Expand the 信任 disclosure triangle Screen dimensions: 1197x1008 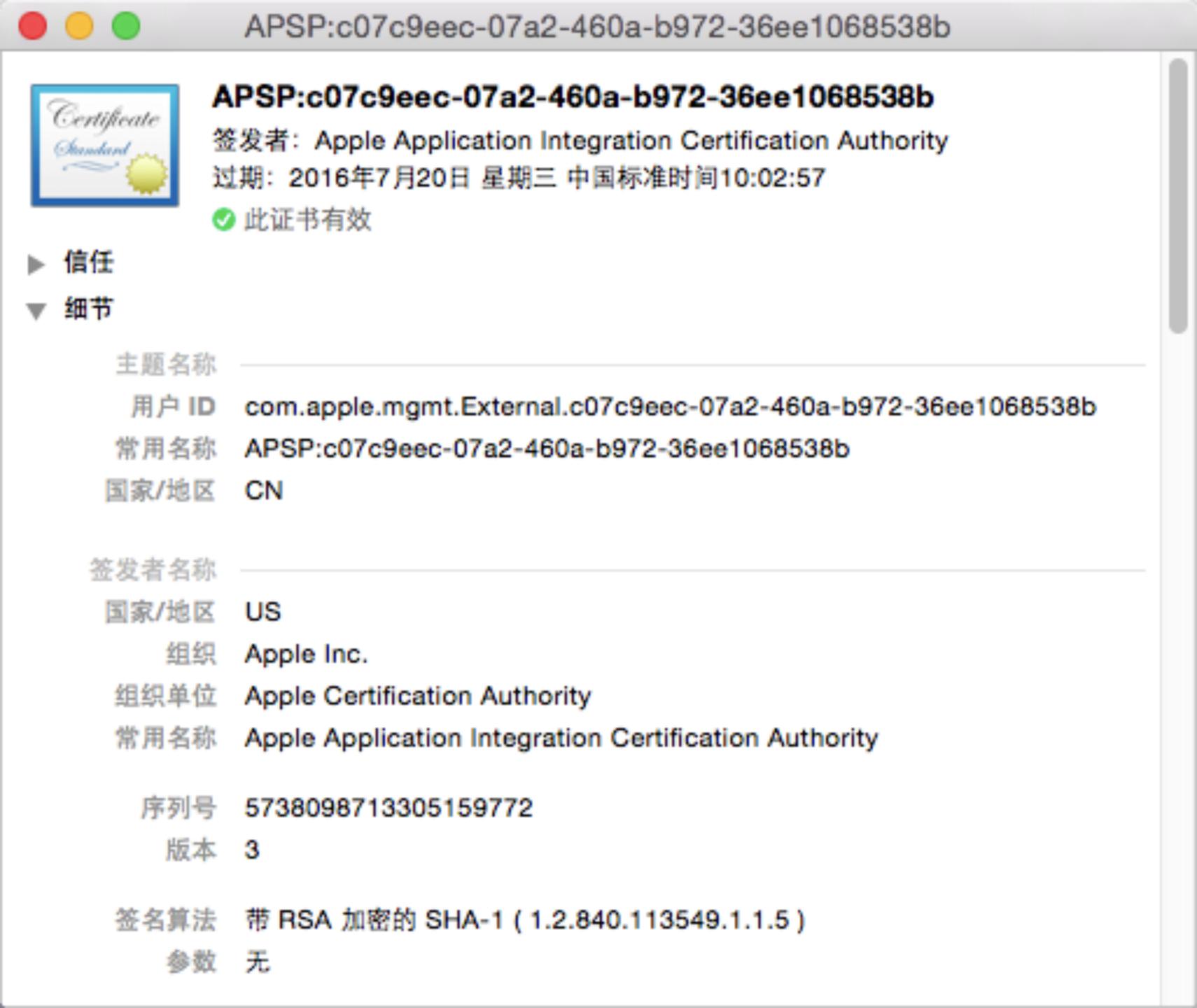tap(36, 264)
